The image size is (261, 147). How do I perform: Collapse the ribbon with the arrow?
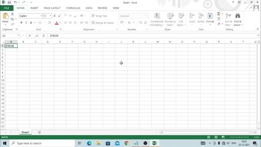click(258, 29)
